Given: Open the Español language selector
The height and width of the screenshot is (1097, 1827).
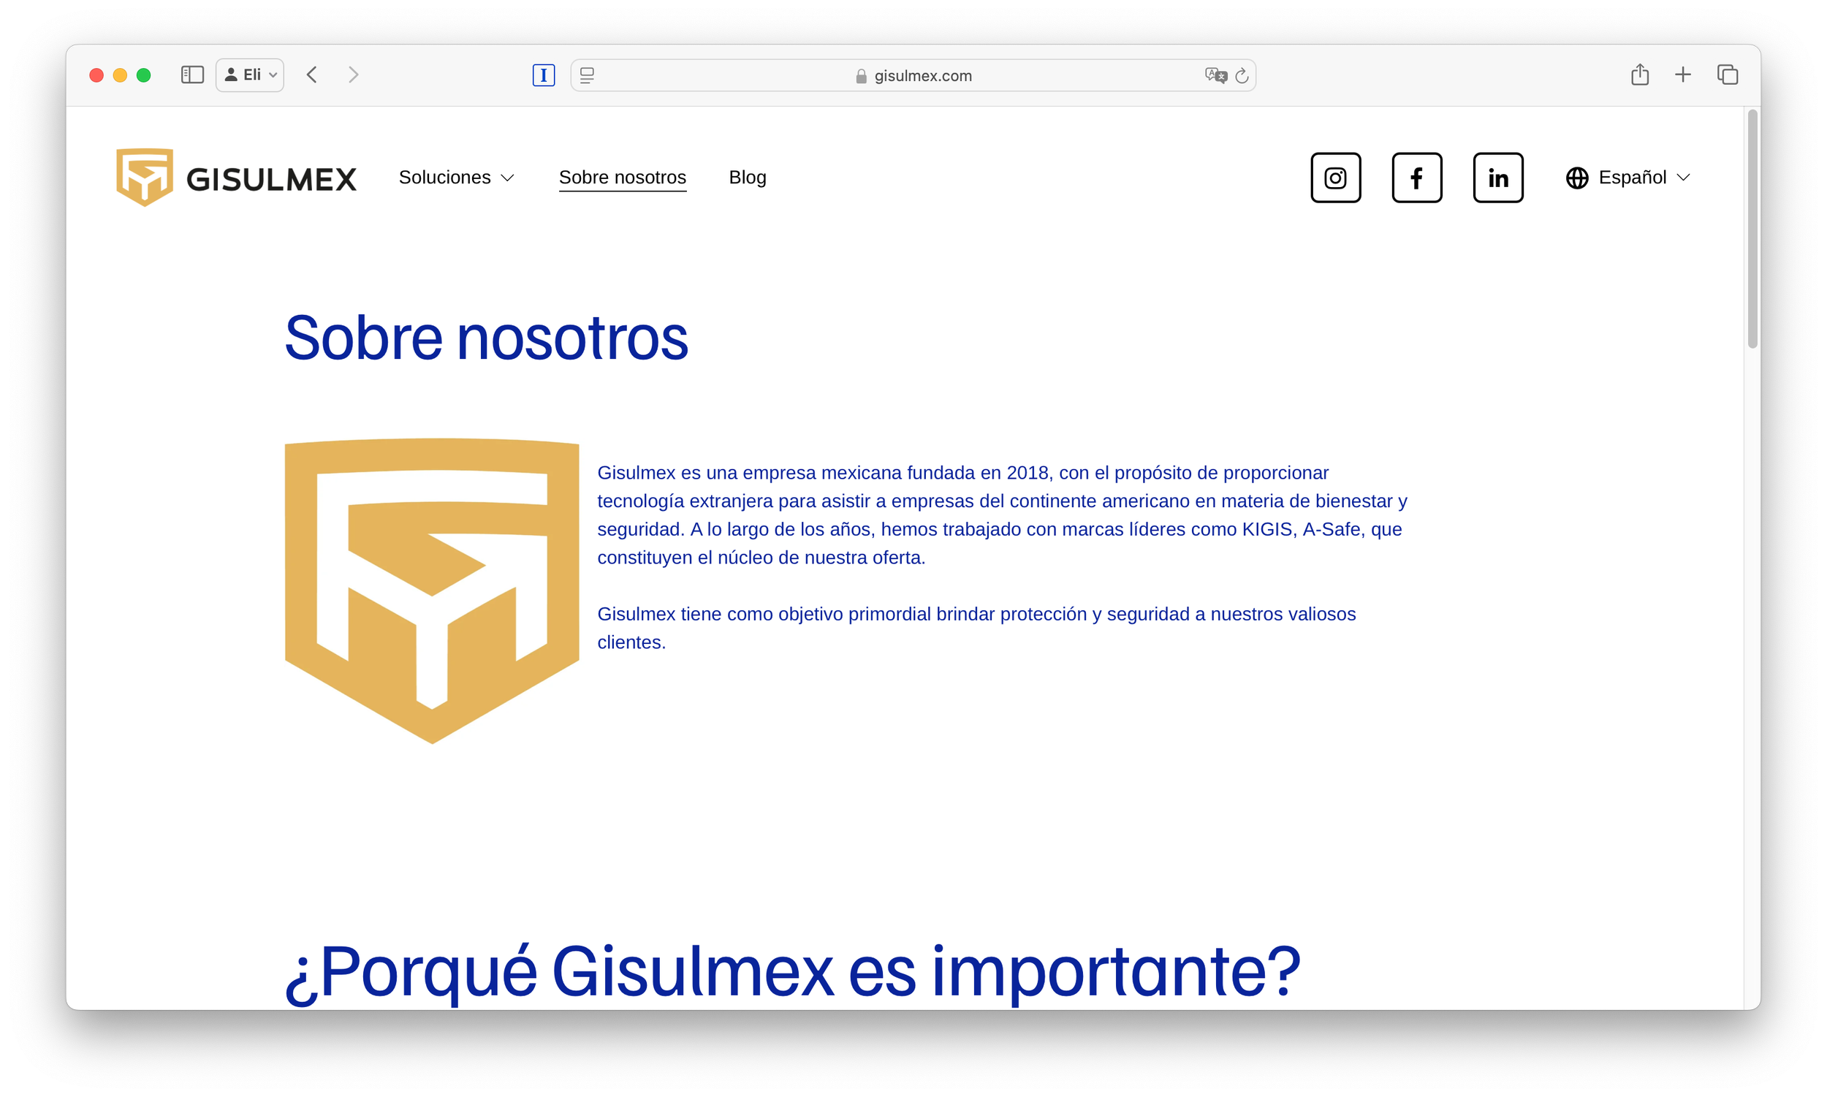Looking at the screenshot, I should click(1628, 178).
